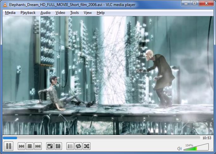The width and height of the screenshot is (216, 154).
Task: Click the seek progress bar
Action: tap(102, 138)
